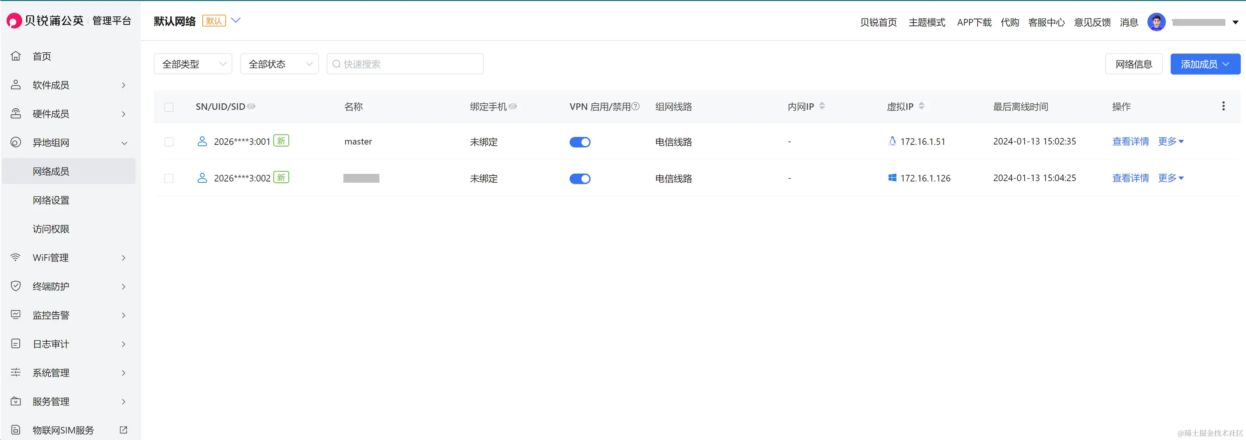Open the 全部类型 dropdown
Screen dimensions: 1246x440
pos(193,64)
